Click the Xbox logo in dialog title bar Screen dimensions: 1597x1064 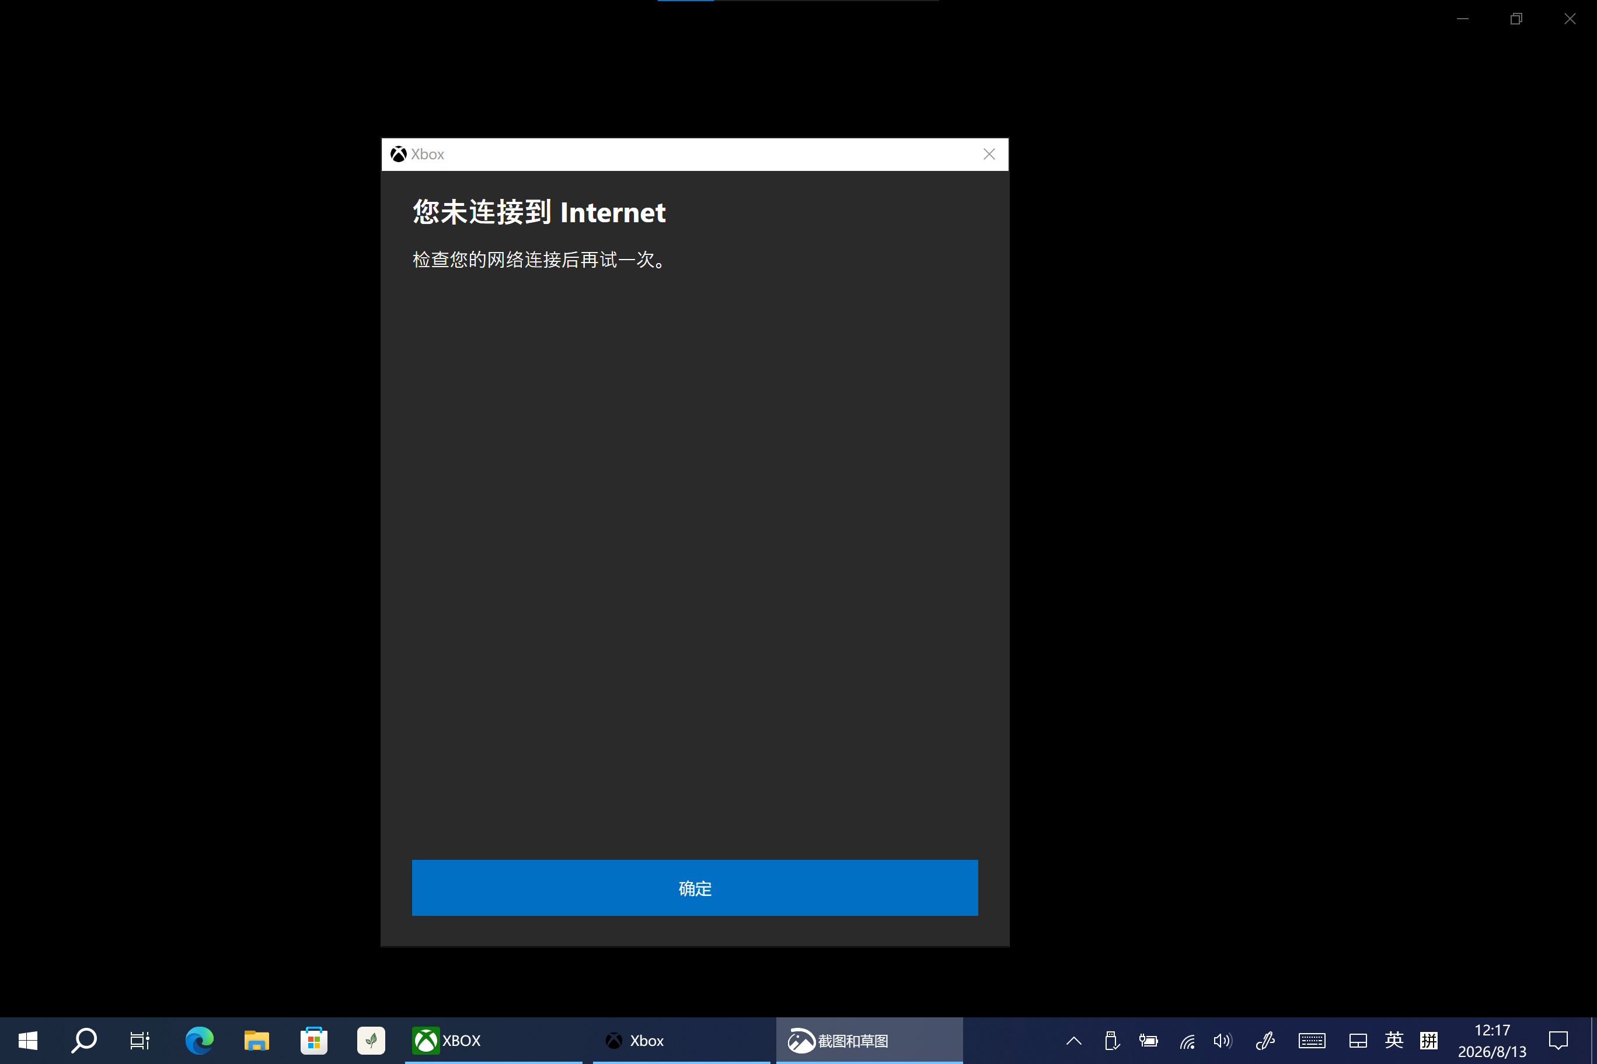click(x=399, y=154)
